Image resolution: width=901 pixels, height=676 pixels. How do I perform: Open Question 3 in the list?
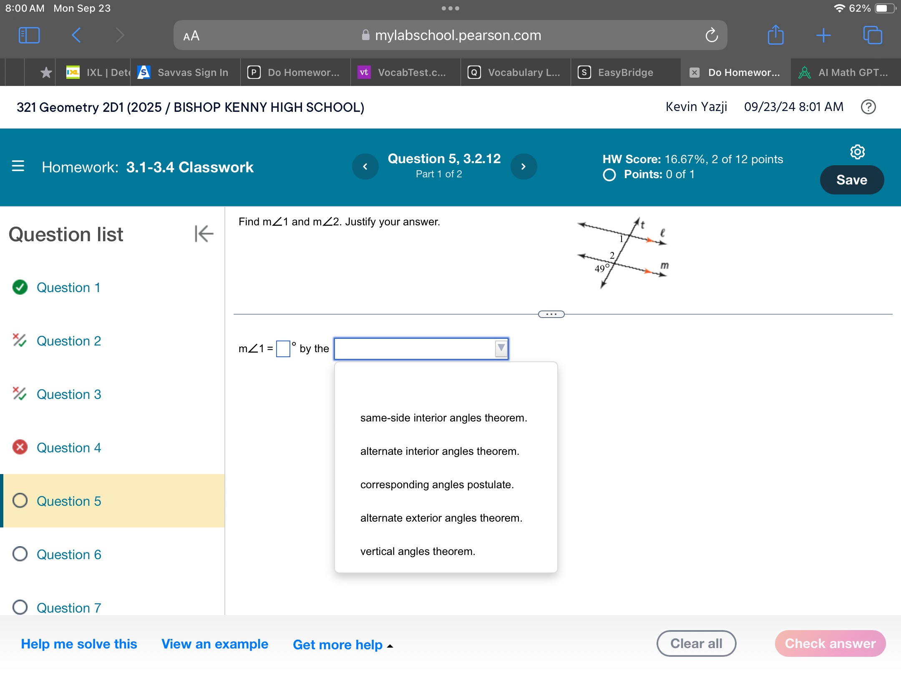point(69,394)
